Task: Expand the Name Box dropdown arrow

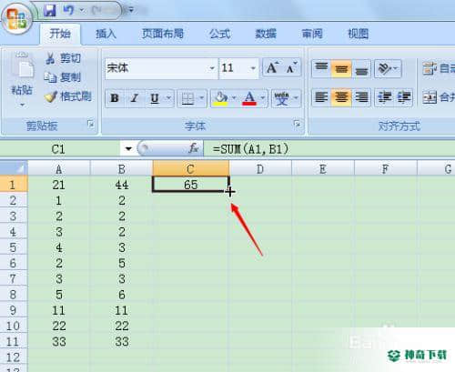Action: 128,149
